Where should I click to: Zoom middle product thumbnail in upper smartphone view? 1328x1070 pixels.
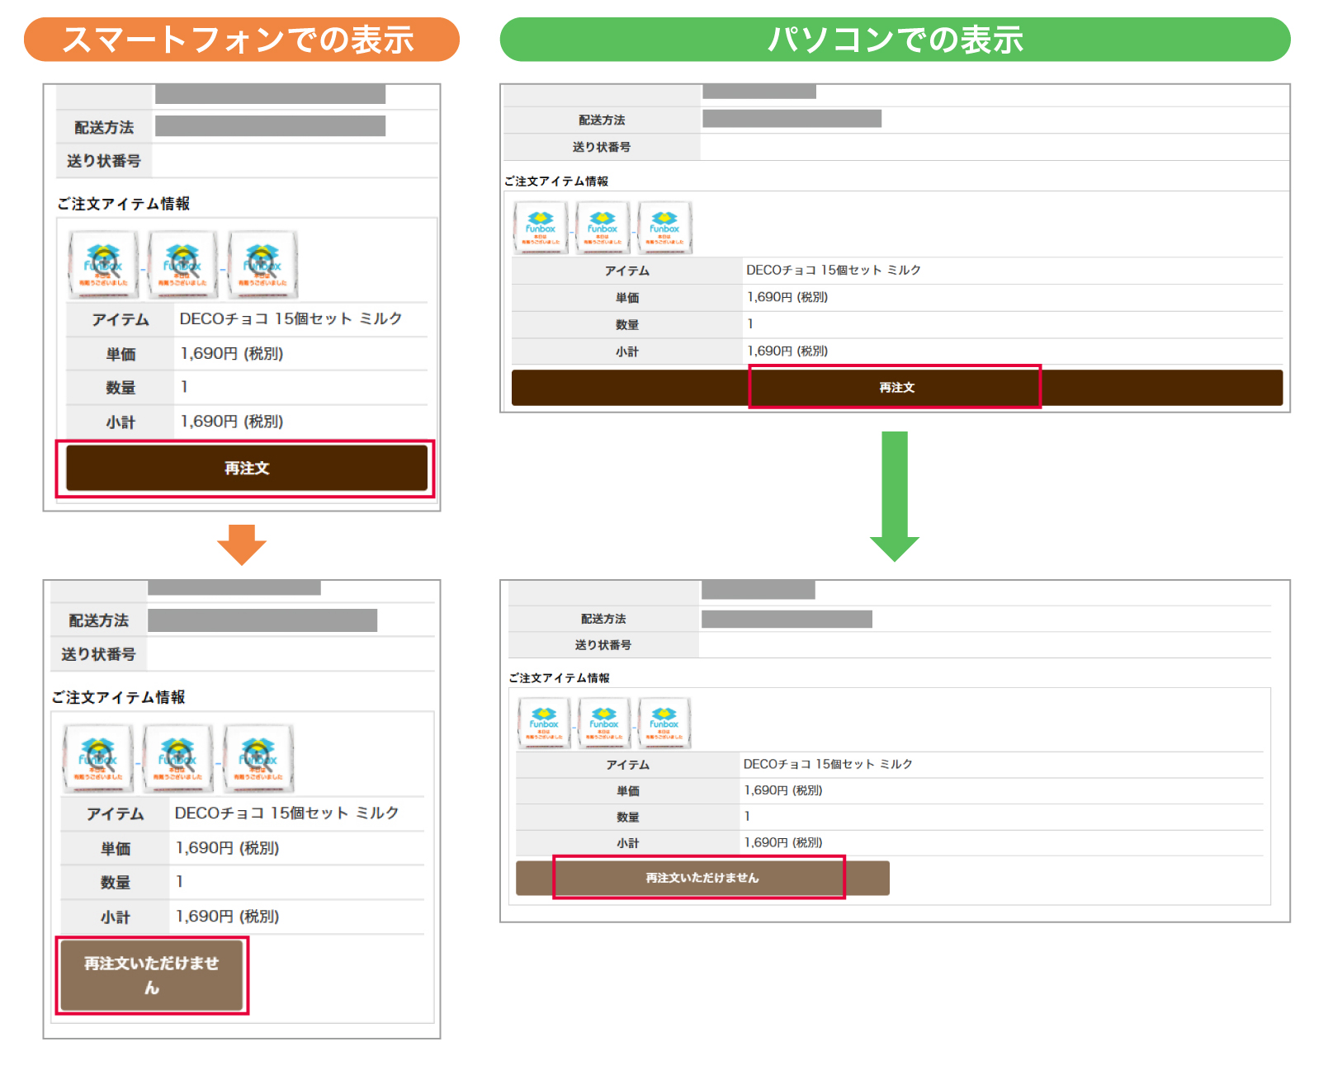(x=182, y=265)
